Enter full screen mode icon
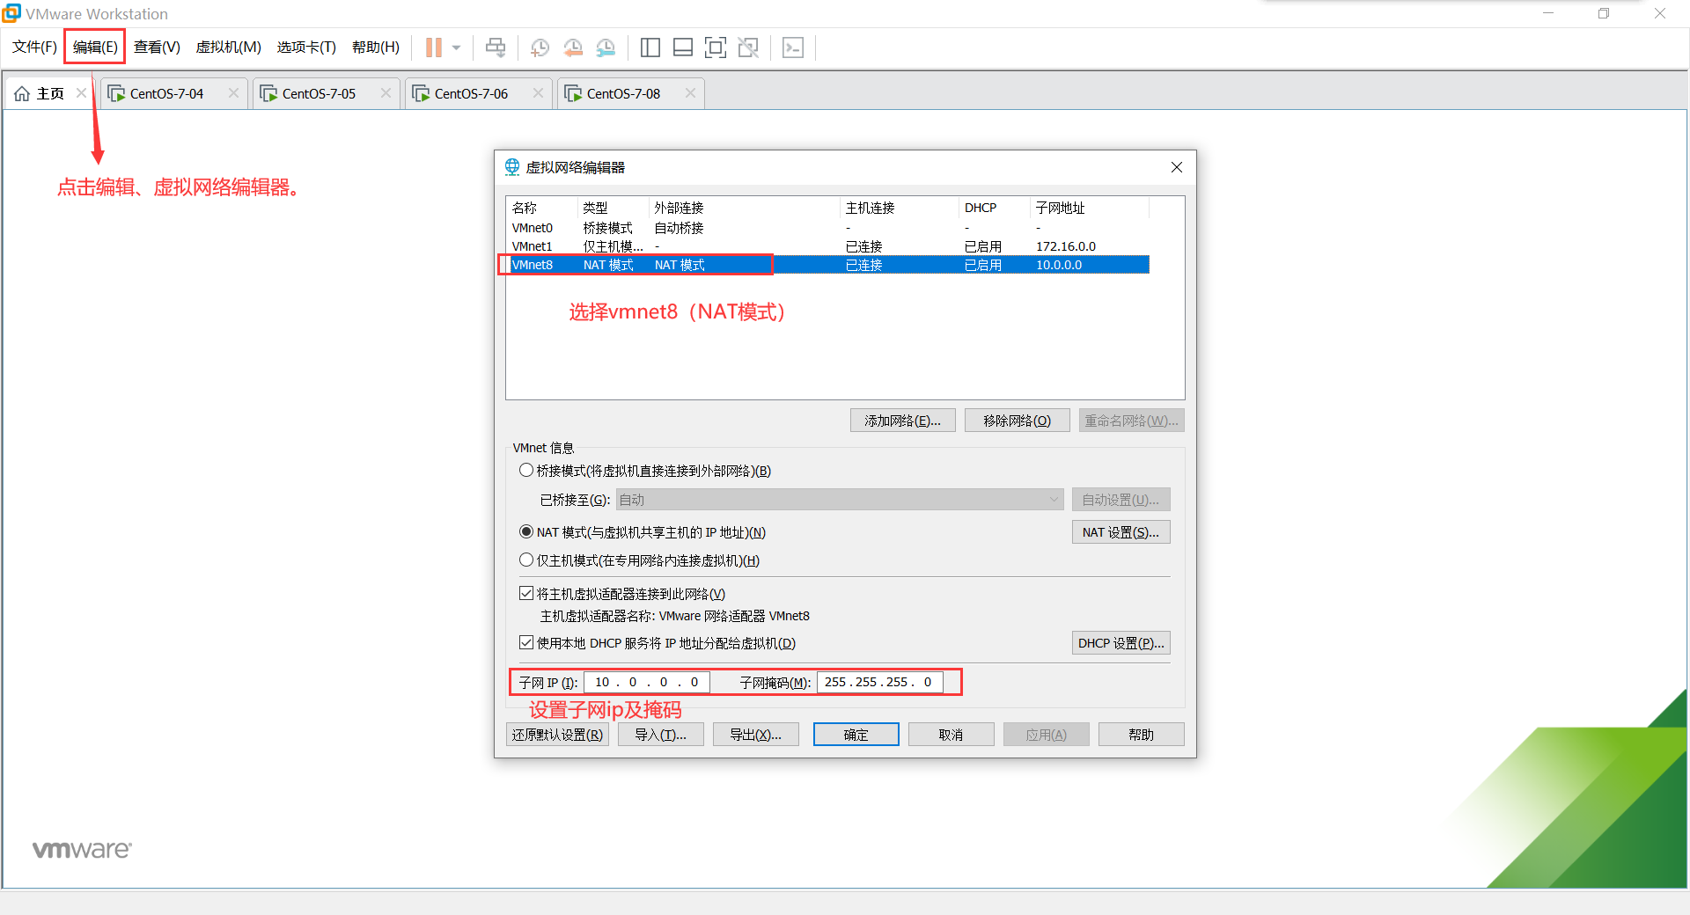Viewport: 1690px width, 915px height. tap(716, 48)
